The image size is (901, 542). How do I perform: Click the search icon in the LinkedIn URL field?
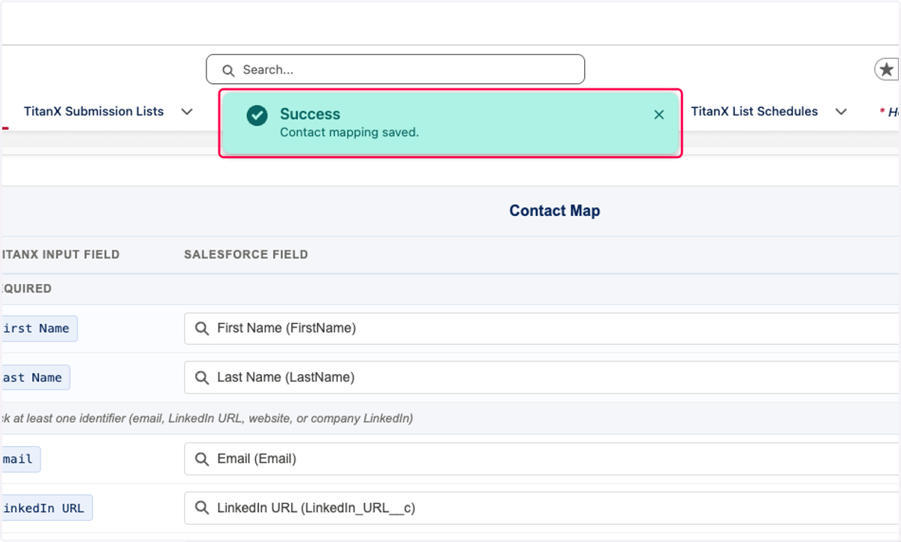(202, 508)
